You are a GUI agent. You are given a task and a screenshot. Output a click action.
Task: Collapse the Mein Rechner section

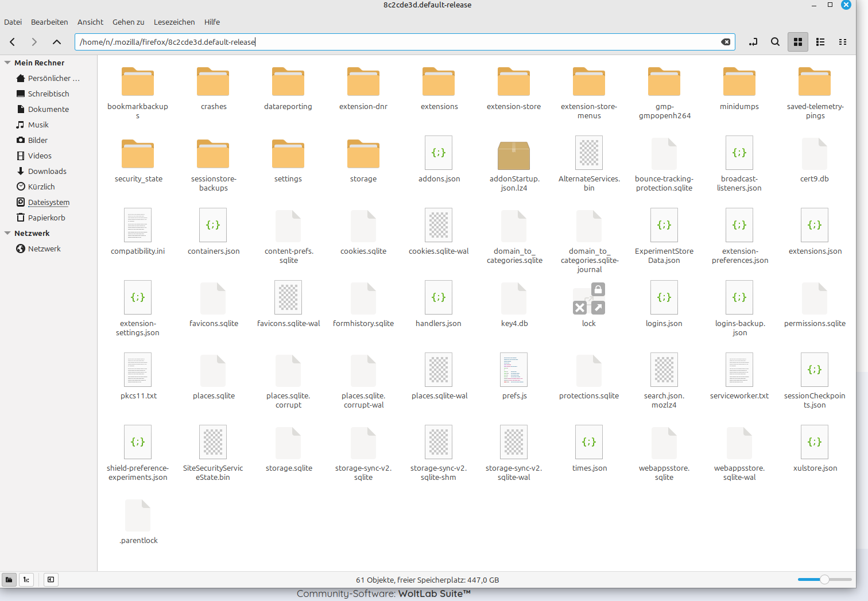[x=7, y=63]
